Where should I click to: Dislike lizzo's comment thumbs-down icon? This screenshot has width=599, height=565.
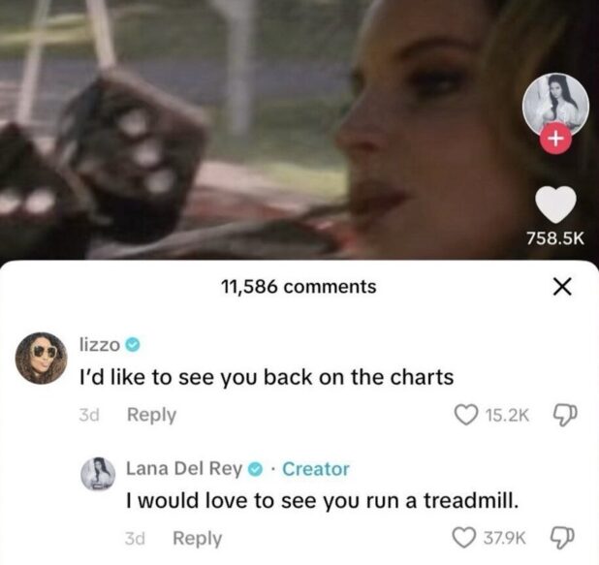pos(565,415)
